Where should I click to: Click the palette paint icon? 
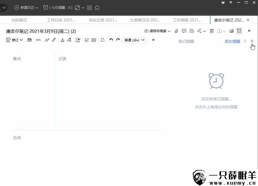coord(231,31)
